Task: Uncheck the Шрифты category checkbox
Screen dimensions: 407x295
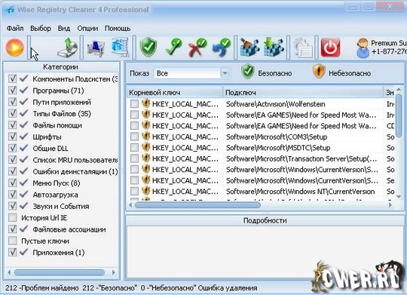Action: point(13,137)
